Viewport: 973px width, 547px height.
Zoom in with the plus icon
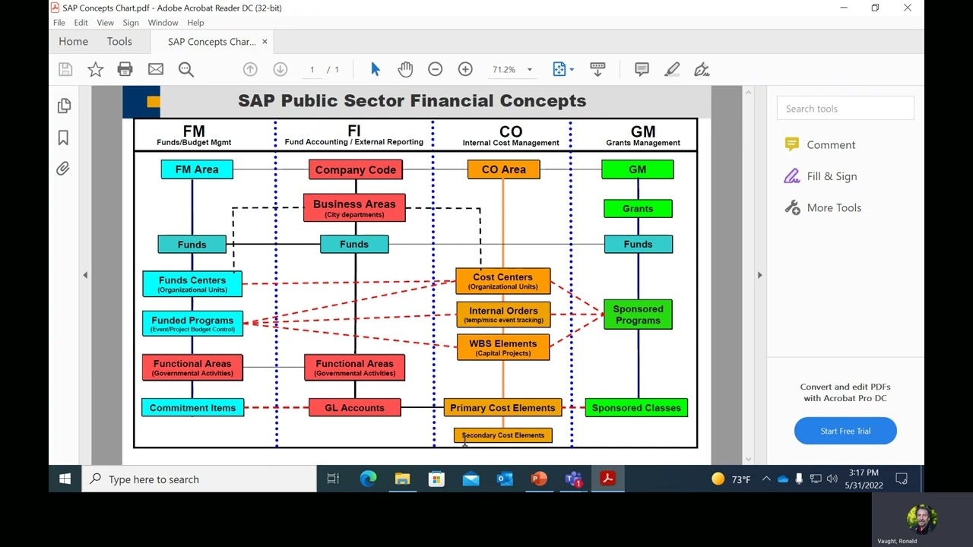coord(465,69)
